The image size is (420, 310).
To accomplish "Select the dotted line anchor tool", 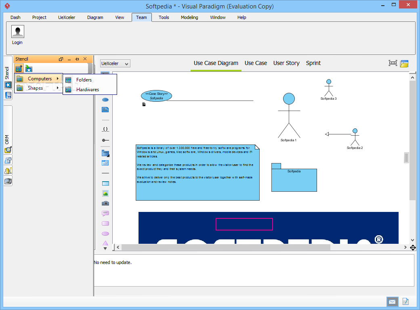I will coord(105,119).
